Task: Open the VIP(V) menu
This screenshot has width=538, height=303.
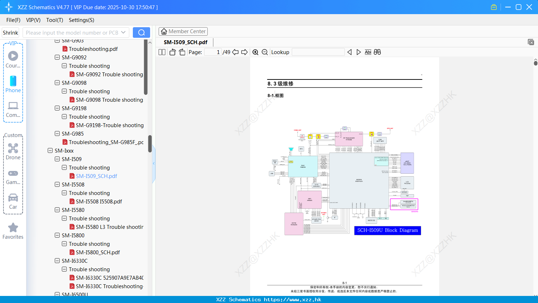Action: [x=33, y=20]
